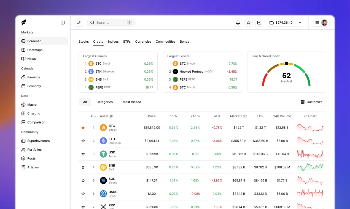Expand the portfolio balance dropdown chevron
This screenshot has height=209, width=350.
(300, 23)
